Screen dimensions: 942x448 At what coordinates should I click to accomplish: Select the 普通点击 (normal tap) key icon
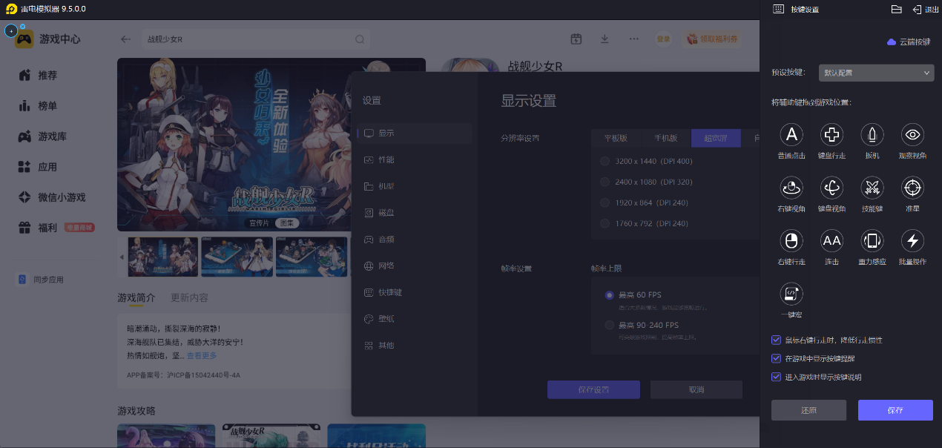[x=791, y=134]
